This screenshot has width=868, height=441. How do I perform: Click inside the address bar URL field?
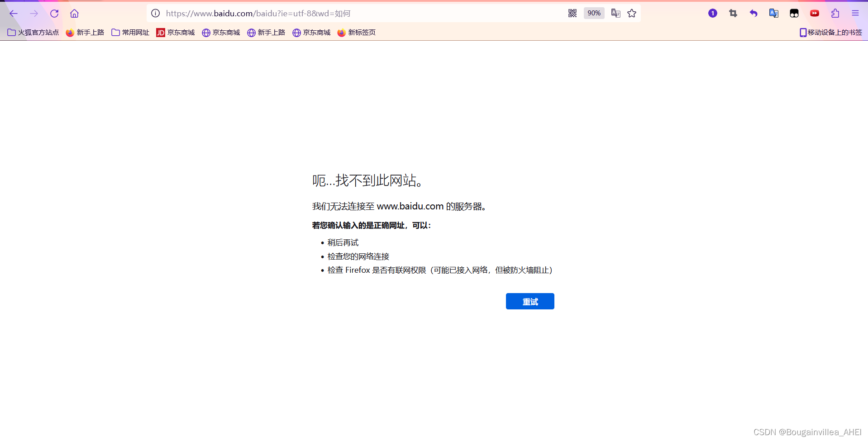click(317, 13)
